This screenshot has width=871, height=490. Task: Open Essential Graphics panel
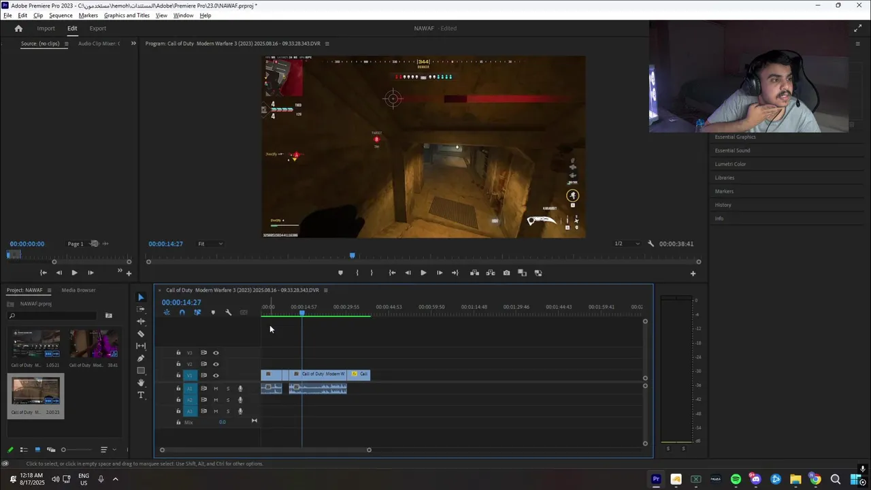735,137
